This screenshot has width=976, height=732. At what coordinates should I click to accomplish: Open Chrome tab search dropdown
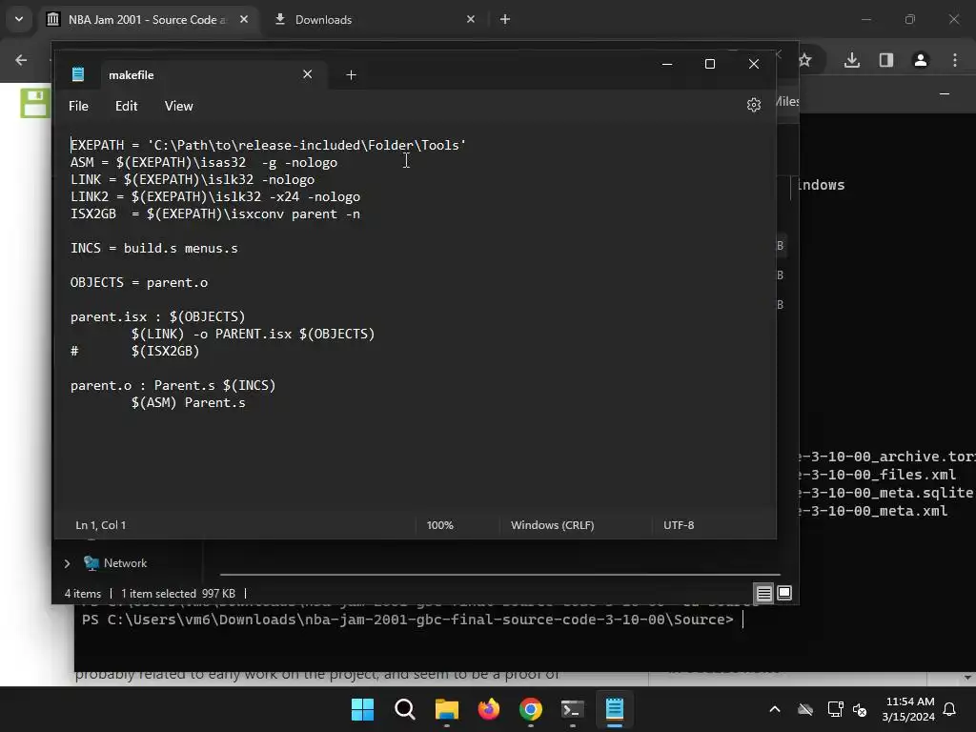tap(19, 19)
